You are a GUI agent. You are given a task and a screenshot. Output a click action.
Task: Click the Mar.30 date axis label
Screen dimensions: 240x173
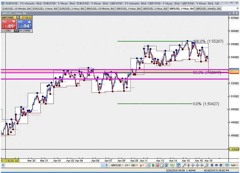click(x=31, y=161)
